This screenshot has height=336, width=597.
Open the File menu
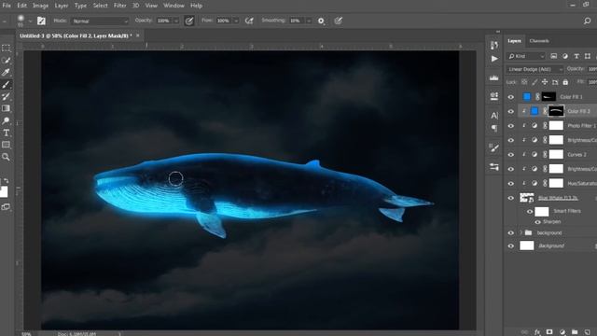pos(7,6)
